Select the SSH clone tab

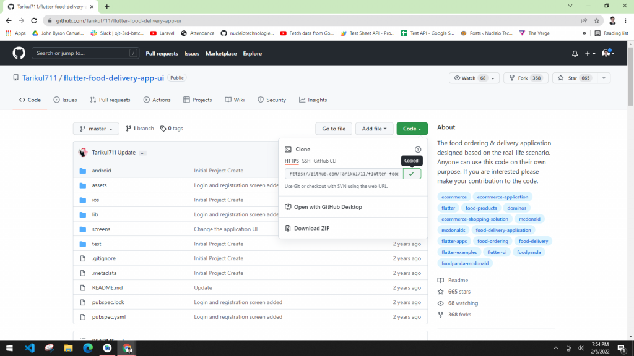pyautogui.click(x=306, y=161)
